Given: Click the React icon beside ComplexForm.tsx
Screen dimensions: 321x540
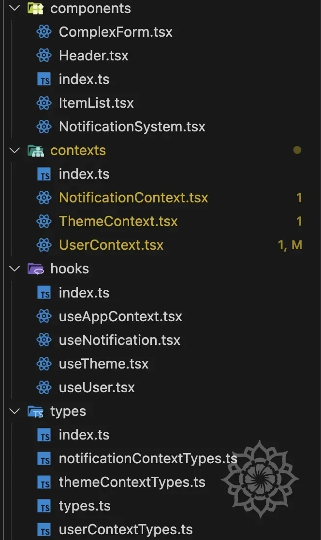Looking at the screenshot, I should 44,32.
